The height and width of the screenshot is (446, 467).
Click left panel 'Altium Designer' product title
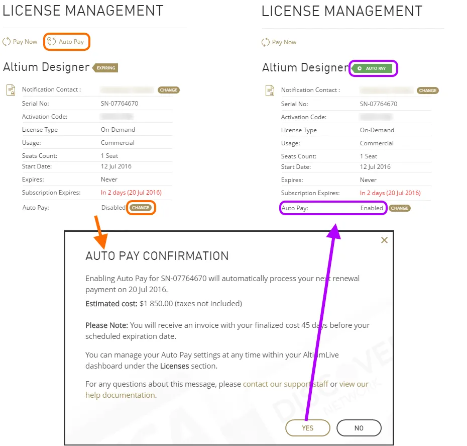coord(46,67)
